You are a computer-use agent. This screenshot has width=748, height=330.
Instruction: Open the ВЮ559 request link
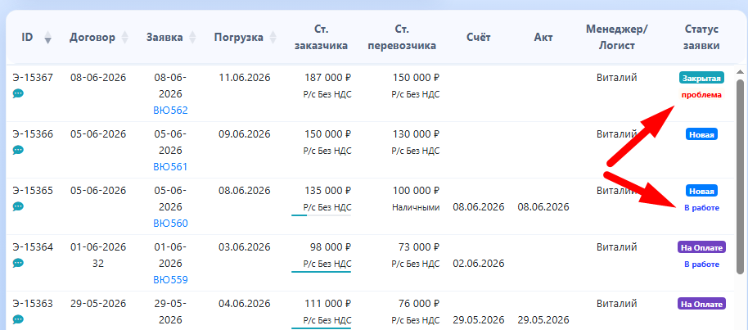tap(171, 279)
